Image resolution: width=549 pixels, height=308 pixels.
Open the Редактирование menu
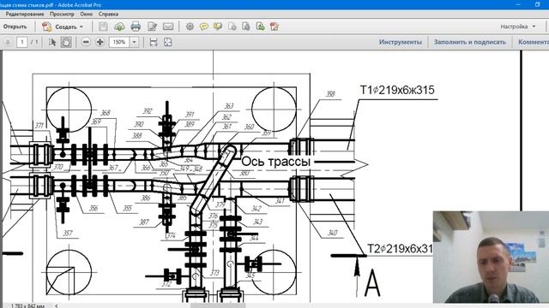pyautogui.click(x=25, y=14)
